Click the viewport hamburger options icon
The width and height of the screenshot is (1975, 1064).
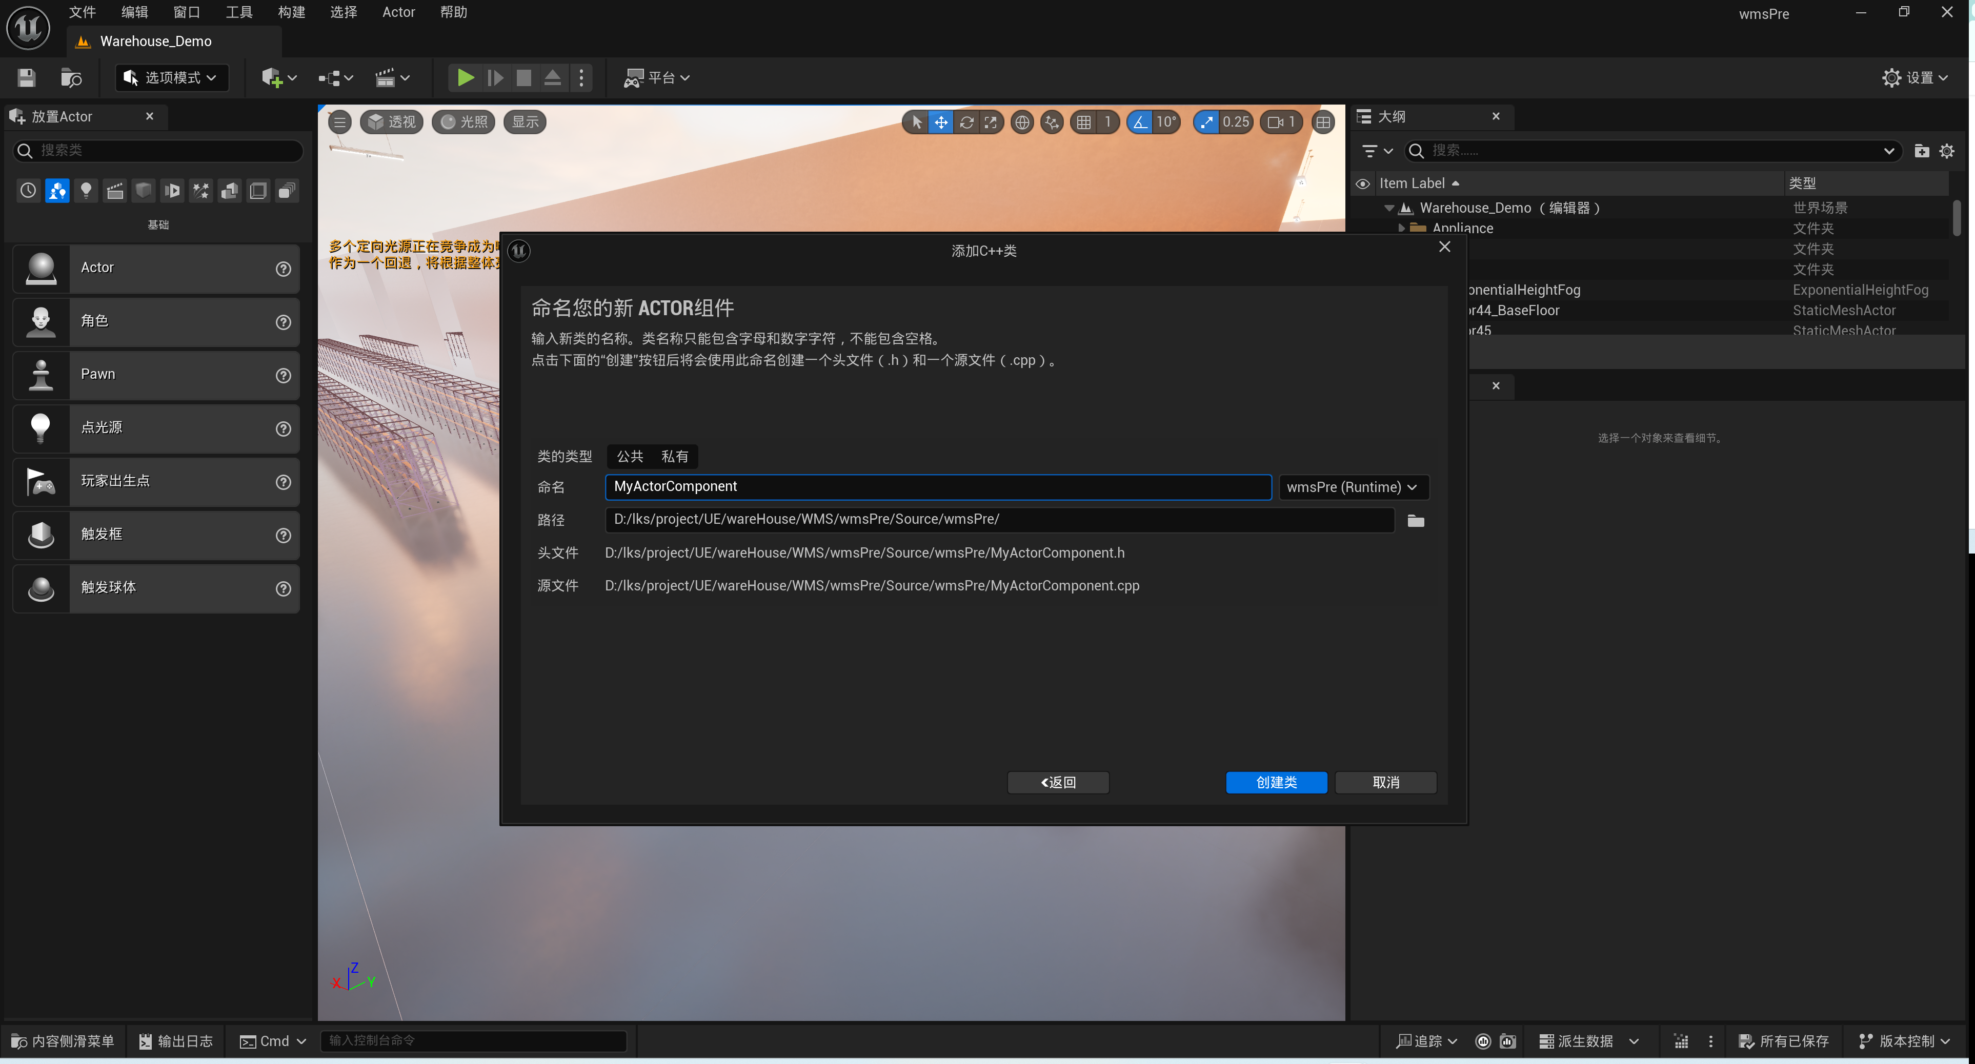339,122
